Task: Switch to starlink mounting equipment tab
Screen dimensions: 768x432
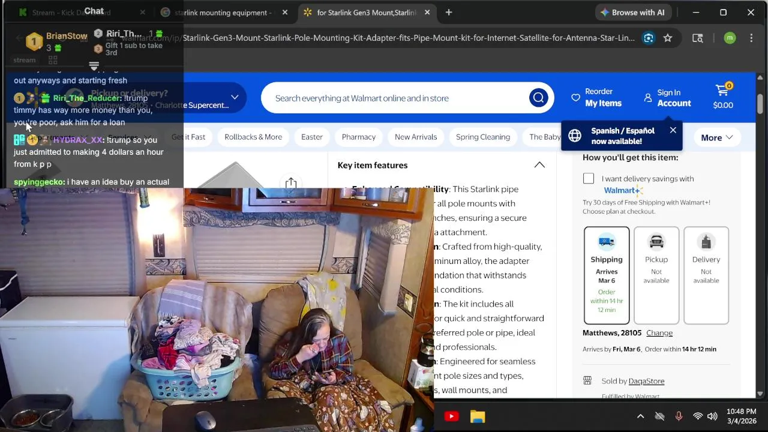Action: point(224,12)
